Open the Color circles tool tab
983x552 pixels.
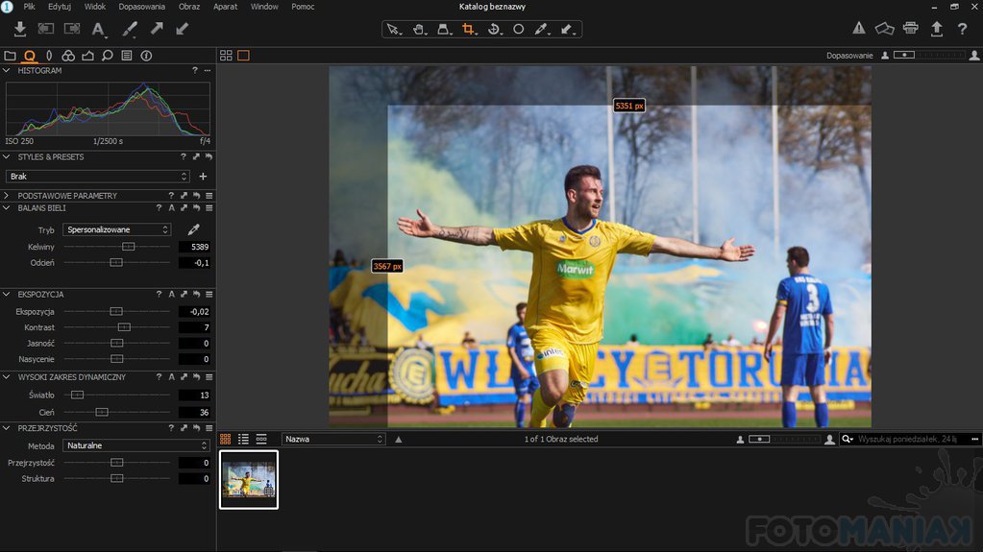(x=68, y=56)
